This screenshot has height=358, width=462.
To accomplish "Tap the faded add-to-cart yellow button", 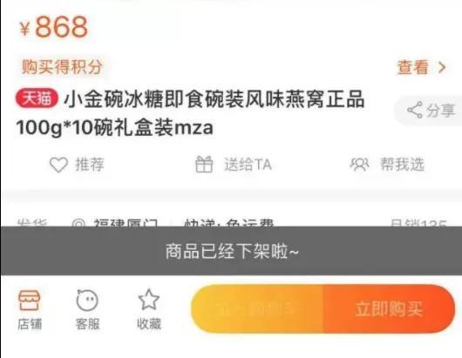I will pos(257,309).
